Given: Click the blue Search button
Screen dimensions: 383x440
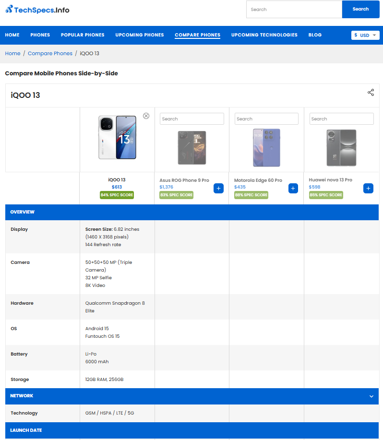Looking at the screenshot, I should 360,9.
